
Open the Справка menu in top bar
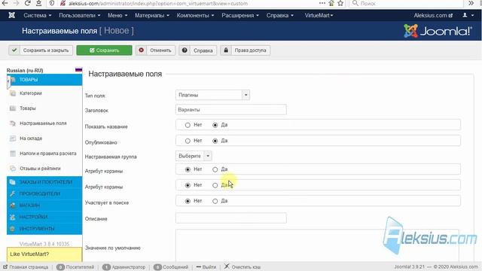coord(279,15)
